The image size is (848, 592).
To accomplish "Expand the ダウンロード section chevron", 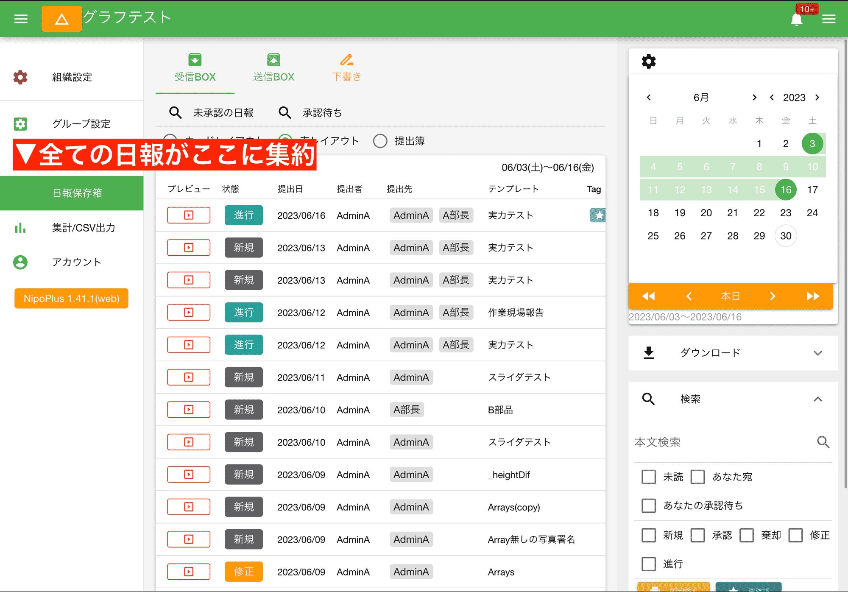I will pos(817,352).
